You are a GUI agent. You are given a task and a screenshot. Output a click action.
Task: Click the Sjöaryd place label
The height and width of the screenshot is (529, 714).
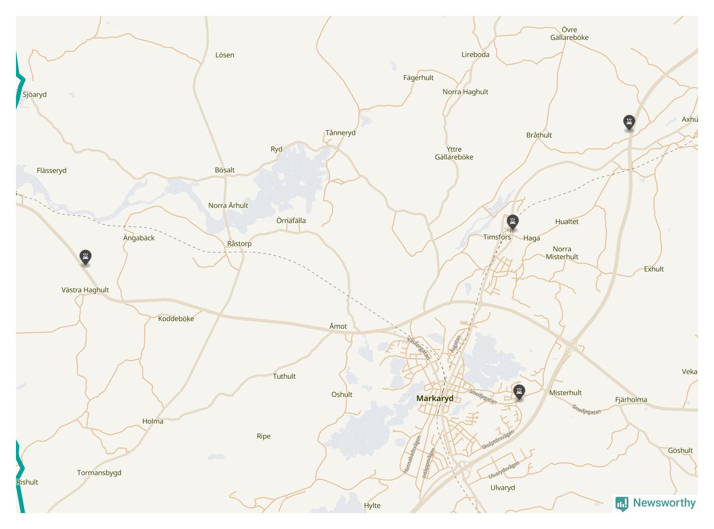coord(35,95)
